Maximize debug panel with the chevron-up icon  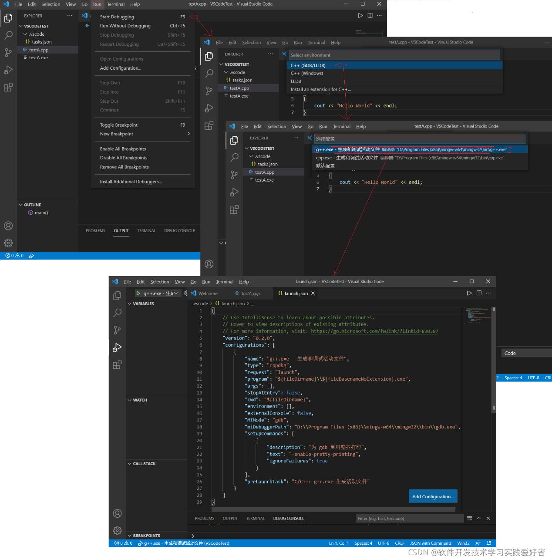(479, 518)
